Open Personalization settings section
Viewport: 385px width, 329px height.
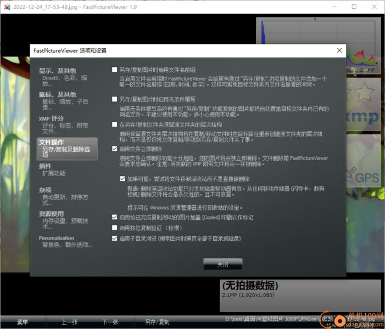[67, 241]
